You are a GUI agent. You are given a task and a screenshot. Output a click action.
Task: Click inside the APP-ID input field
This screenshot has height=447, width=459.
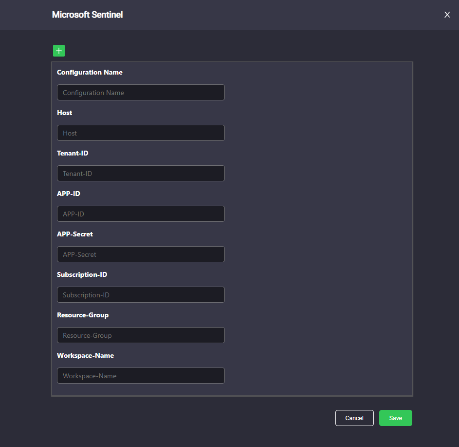point(141,214)
